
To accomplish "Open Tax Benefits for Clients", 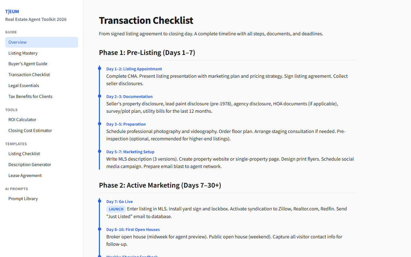I will coord(30,96).
